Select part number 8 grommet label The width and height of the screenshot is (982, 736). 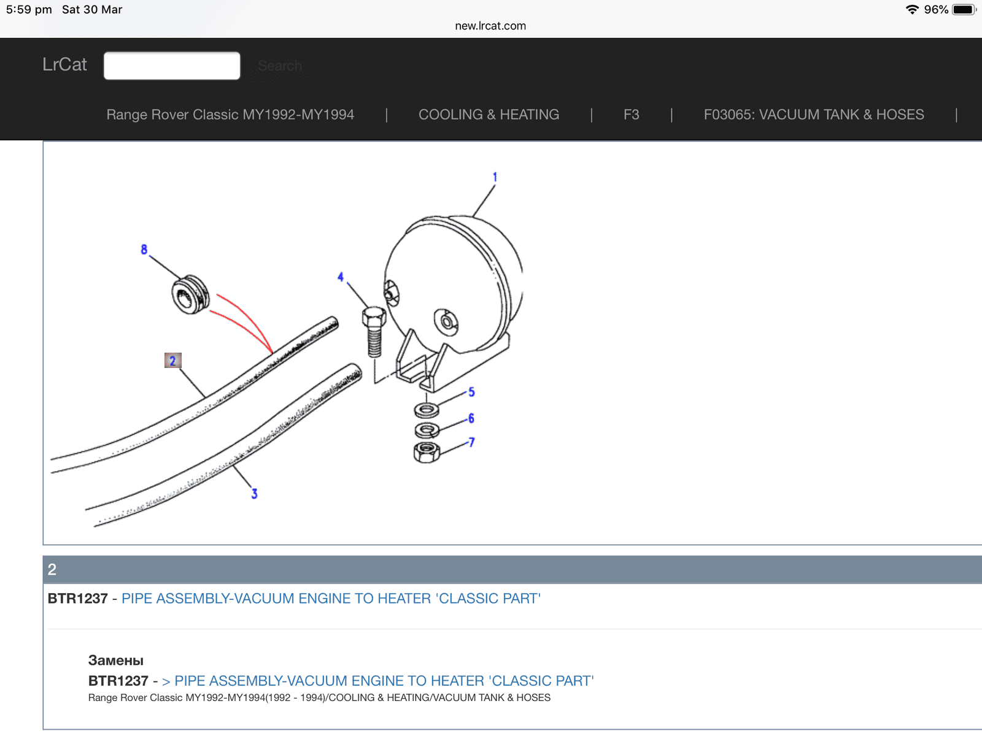[x=144, y=250]
